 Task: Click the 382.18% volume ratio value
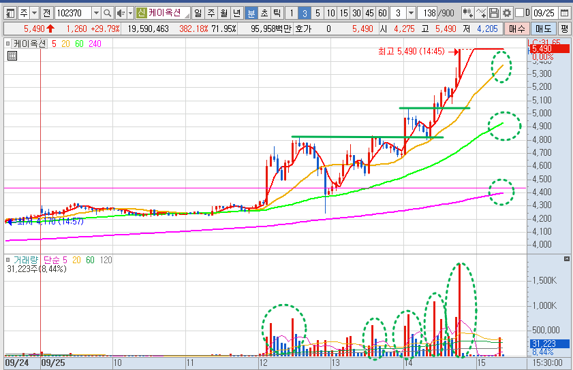(193, 29)
